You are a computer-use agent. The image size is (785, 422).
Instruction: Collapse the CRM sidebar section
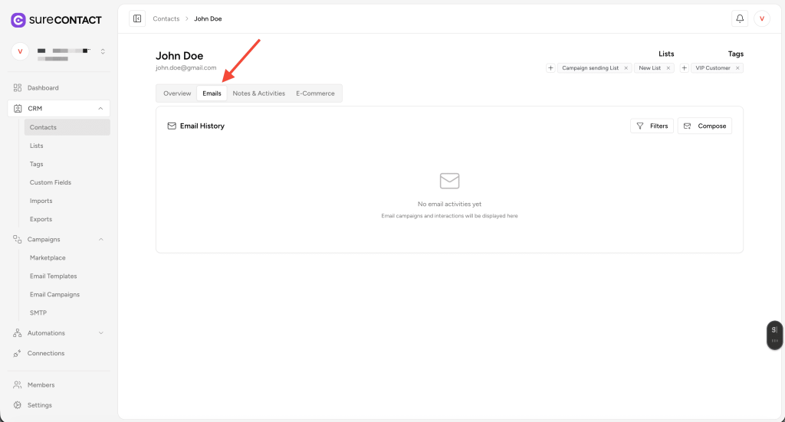tap(100, 109)
